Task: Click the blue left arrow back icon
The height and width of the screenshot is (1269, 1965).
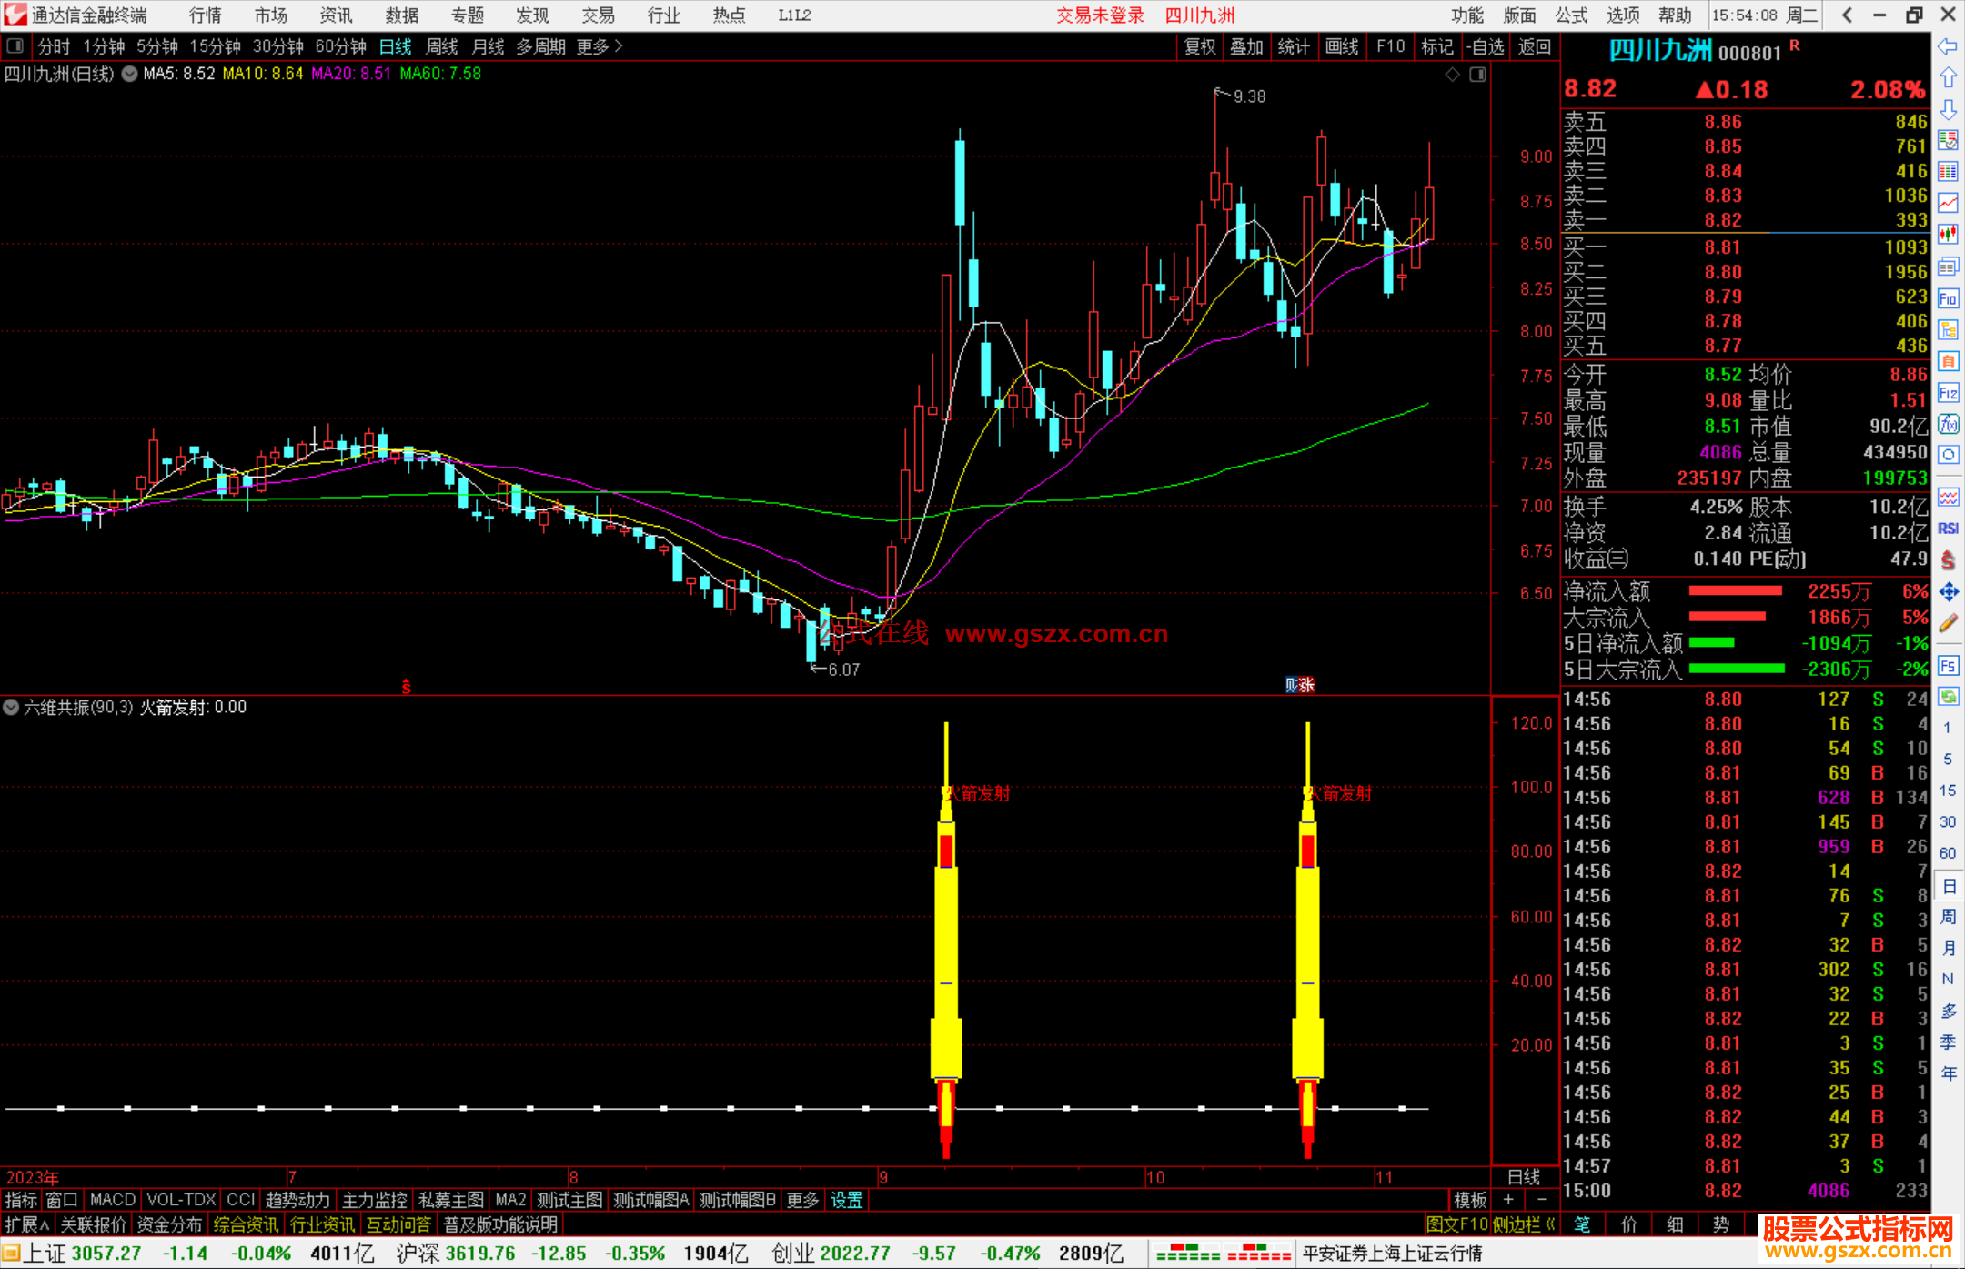Action: [1948, 46]
